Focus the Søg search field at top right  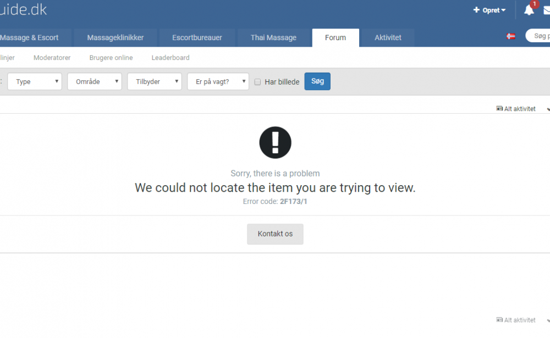(538, 36)
